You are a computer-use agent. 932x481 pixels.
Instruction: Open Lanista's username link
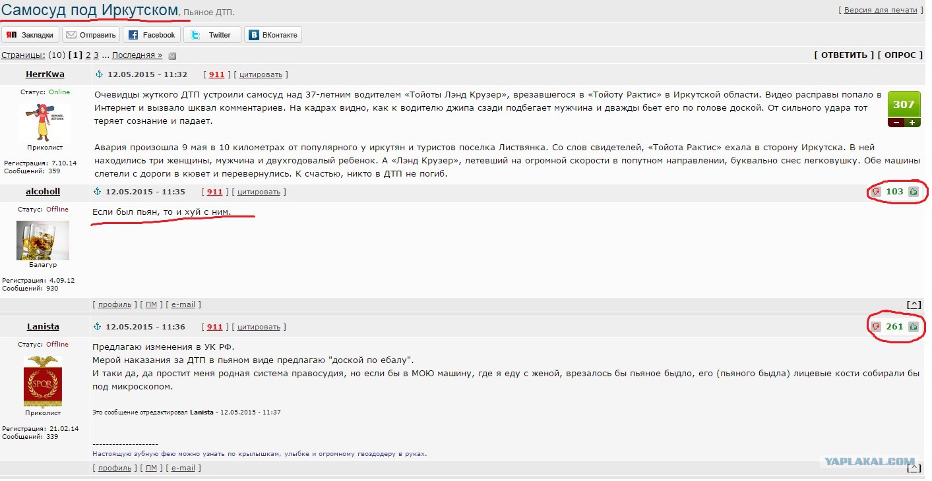[x=43, y=327]
